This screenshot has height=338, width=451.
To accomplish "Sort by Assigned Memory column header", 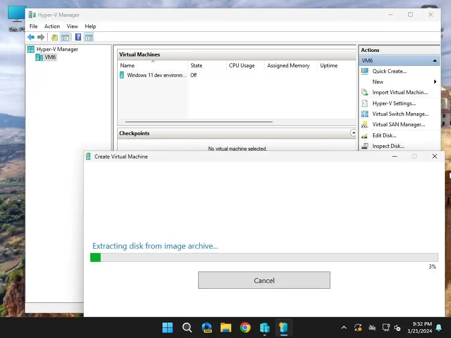I will [291, 66].
